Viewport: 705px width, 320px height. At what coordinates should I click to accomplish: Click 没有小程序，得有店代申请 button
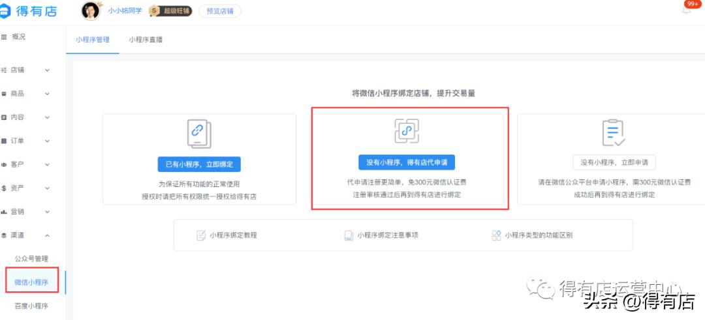coord(407,162)
